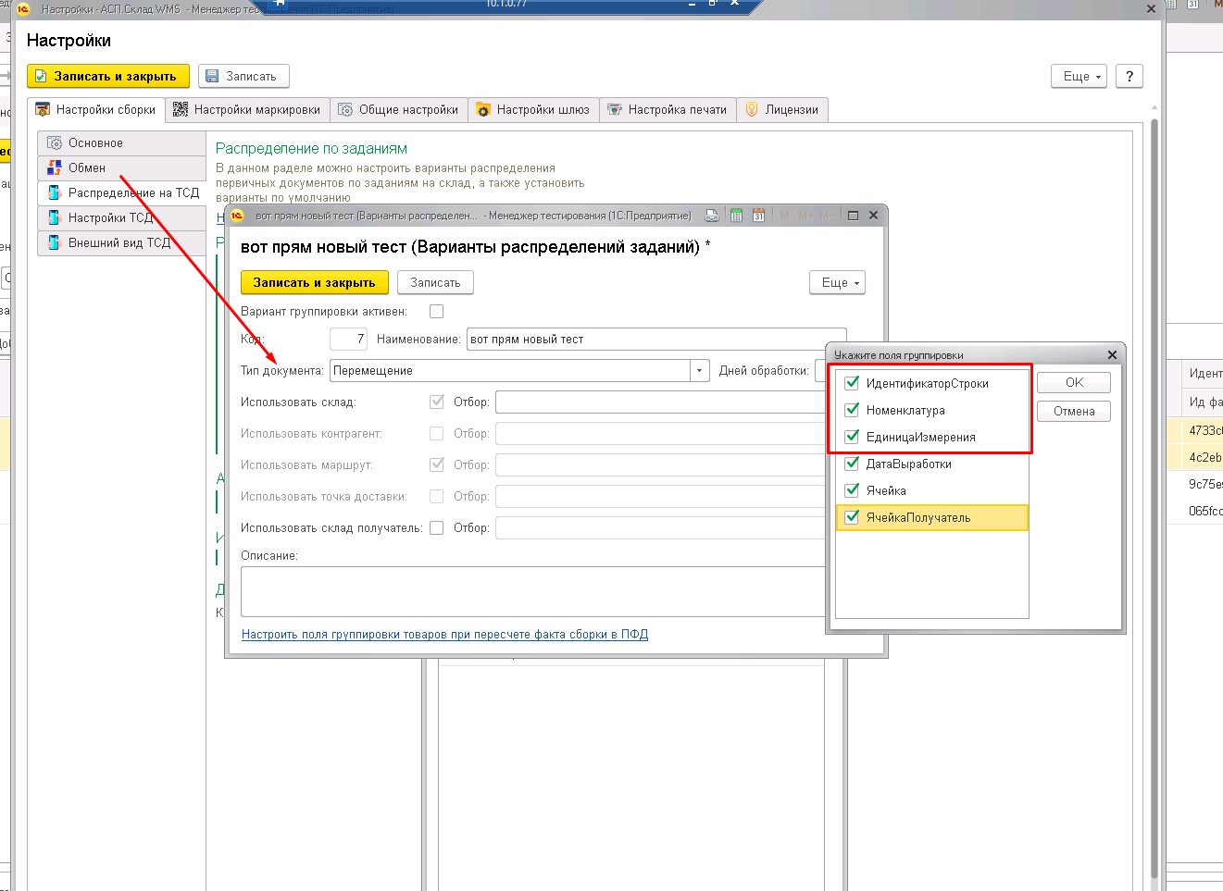The width and height of the screenshot is (1223, 891).
Task: Click the document icon on the main Записать и закрыть button
Action: (x=41, y=76)
